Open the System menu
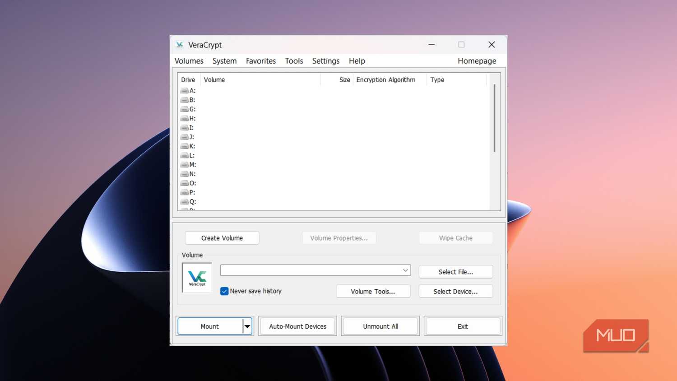This screenshot has height=381, width=677. 224,61
